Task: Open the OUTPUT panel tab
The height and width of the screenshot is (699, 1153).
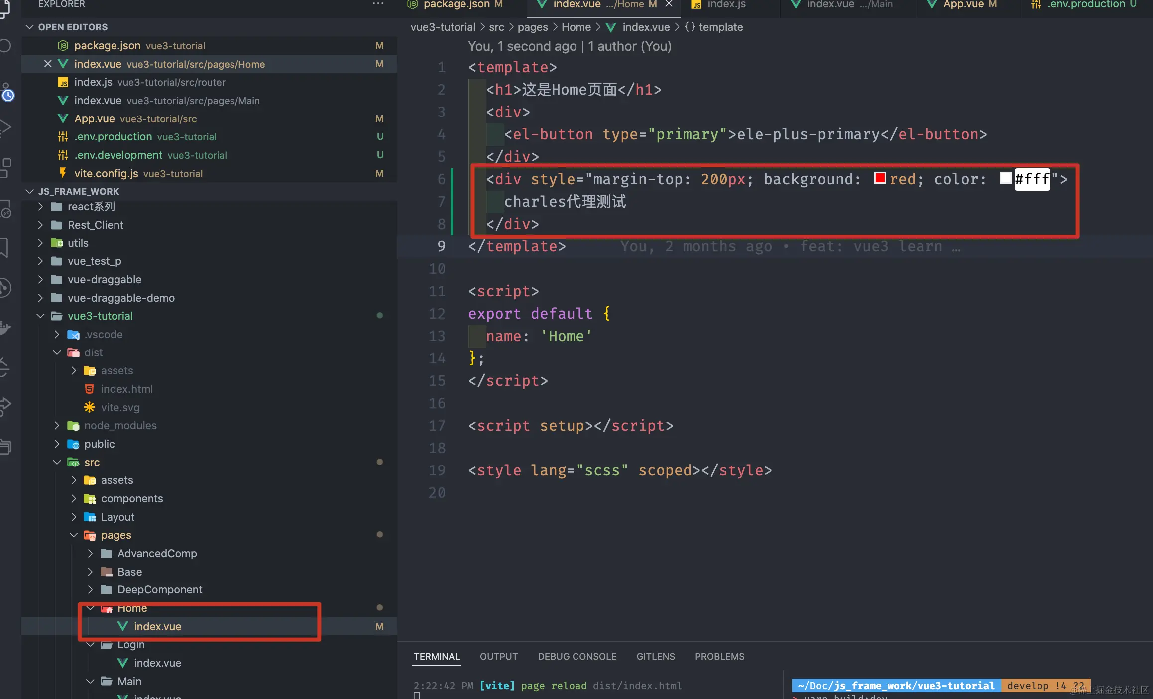Action: tap(499, 657)
